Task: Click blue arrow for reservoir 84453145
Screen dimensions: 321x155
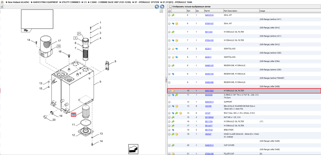Action: click(x=173, y=74)
